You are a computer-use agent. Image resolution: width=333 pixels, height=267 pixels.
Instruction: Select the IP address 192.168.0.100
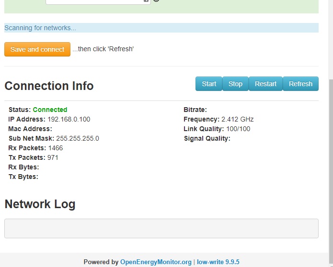pyautogui.click(x=69, y=119)
